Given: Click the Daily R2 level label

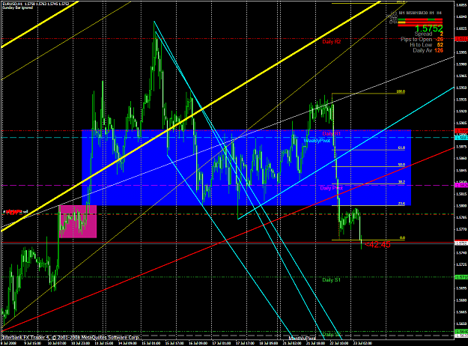Looking at the screenshot, I should (x=331, y=42).
